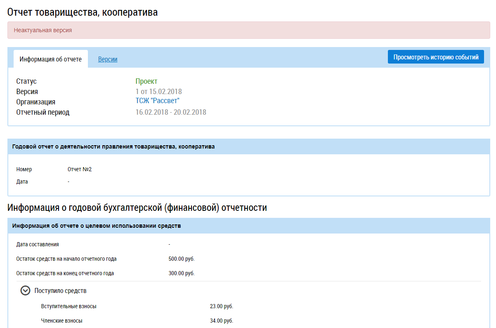Click the Вступительные взносы row label
The image size is (496, 328).
[x=68, y=306]
